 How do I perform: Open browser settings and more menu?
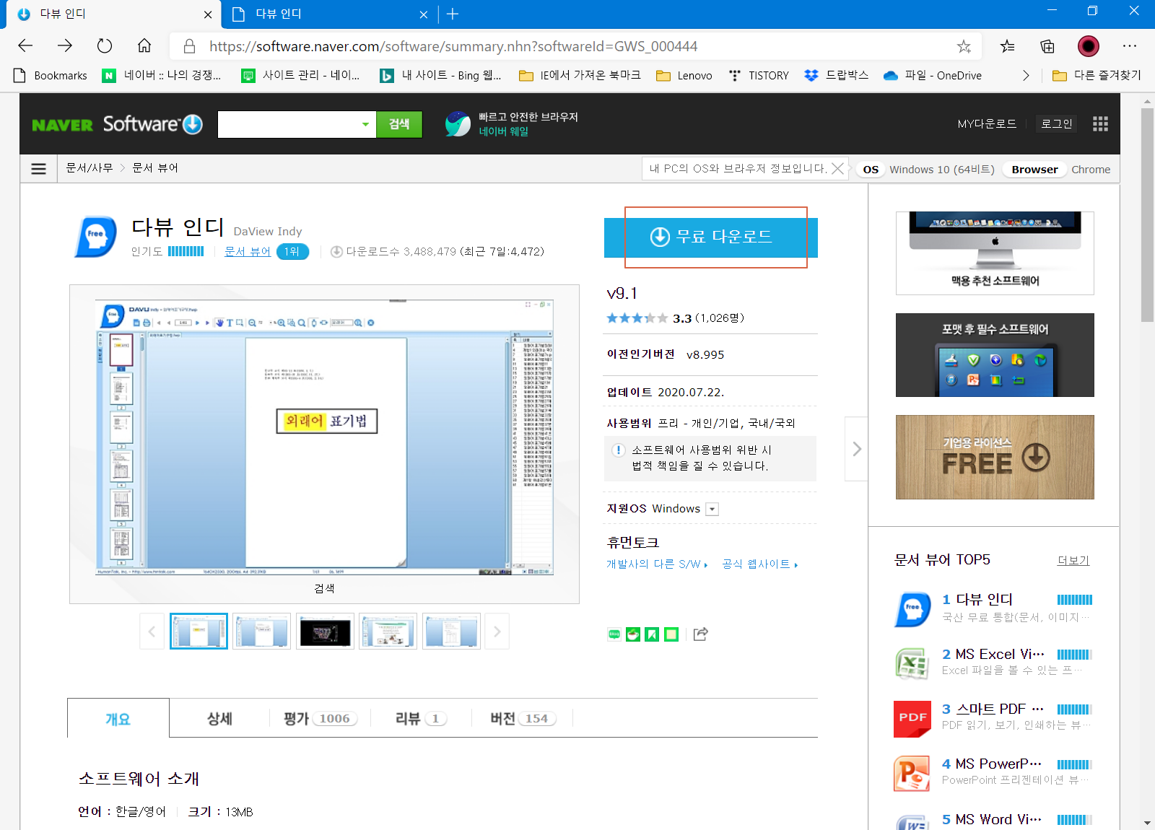click(x=1130, y=46)
